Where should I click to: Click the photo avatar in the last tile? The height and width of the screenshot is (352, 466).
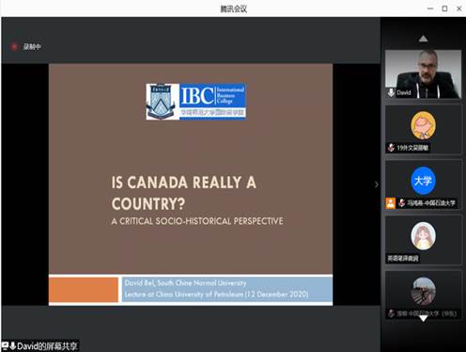(x=423, y=291)
